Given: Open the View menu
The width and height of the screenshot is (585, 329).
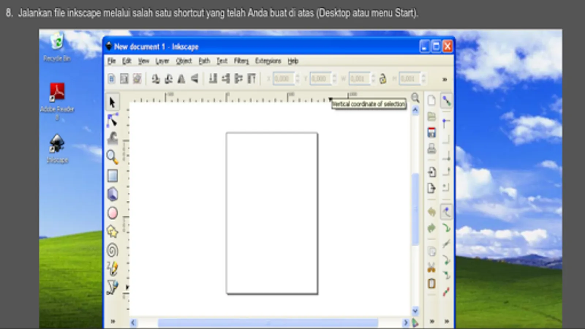Looking at the screenshot, I should pos(144,61).
